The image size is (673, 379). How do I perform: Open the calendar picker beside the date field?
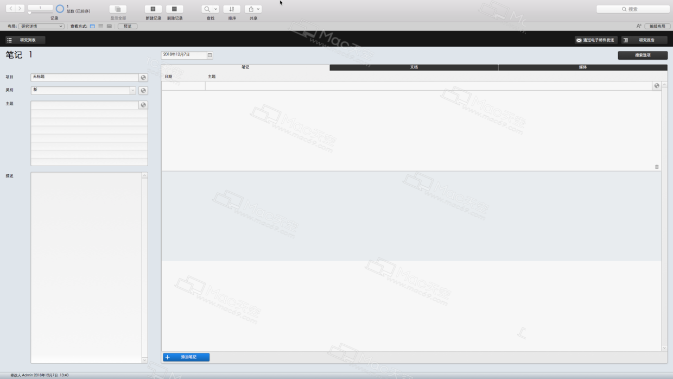pos(209,55)
